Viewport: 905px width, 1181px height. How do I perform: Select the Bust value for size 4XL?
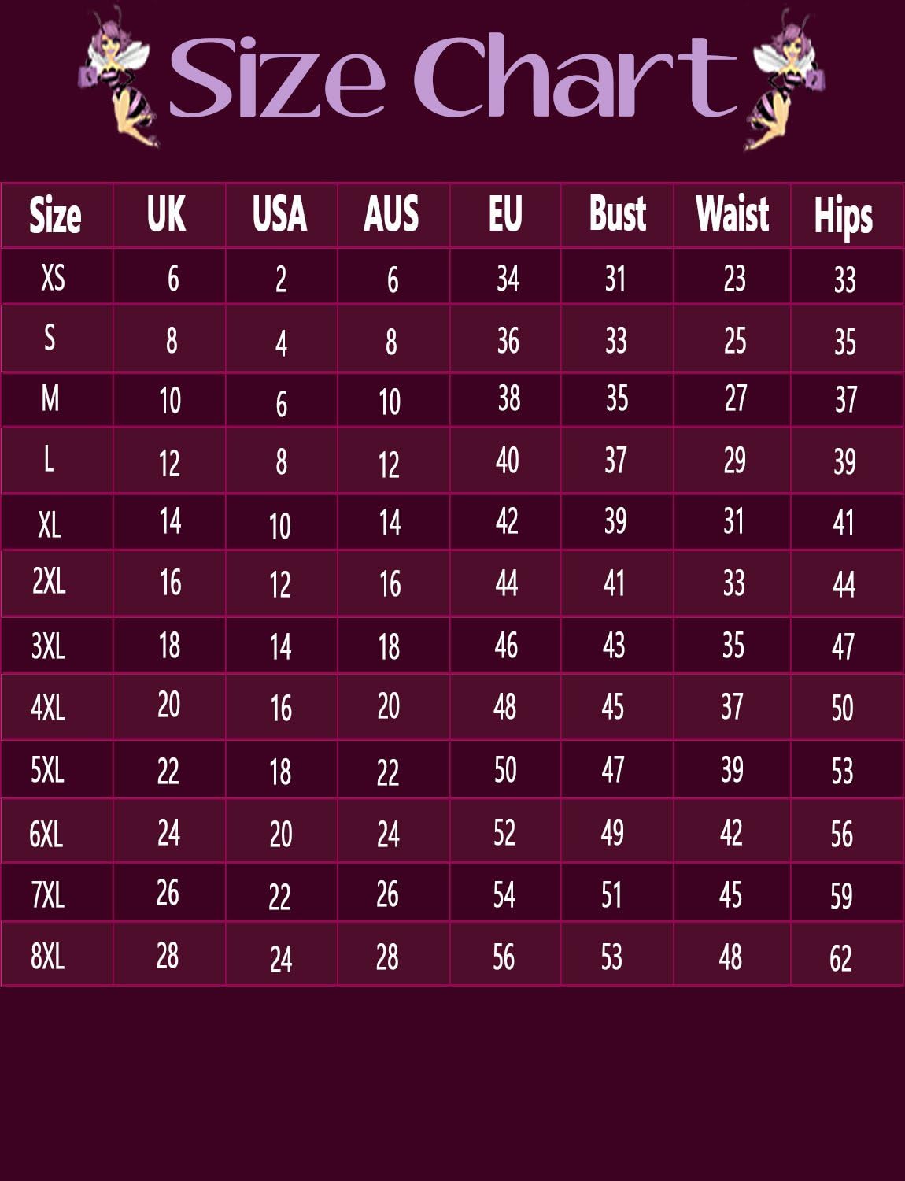point(612,706)
